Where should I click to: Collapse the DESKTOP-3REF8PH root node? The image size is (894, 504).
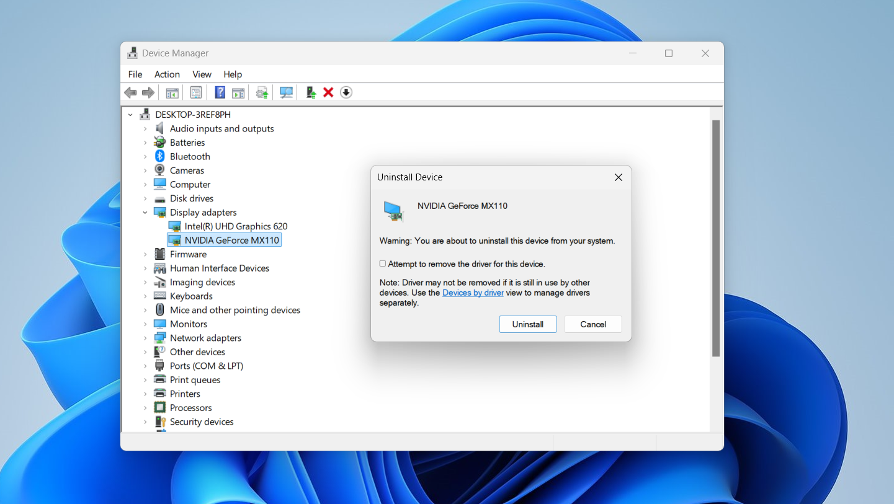click(130, 115)
